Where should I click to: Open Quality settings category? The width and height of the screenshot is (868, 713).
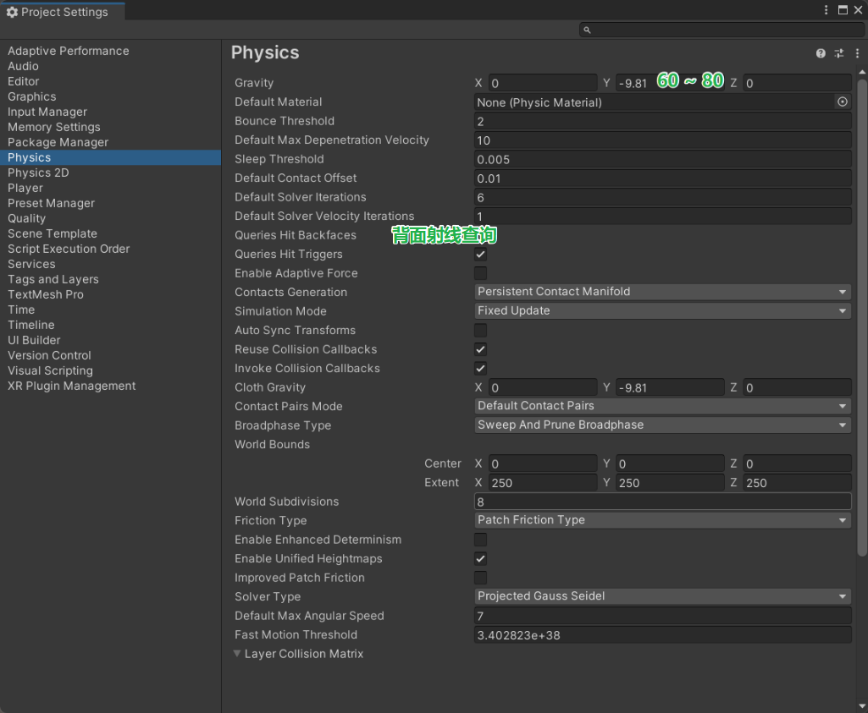tap(27, 218)
